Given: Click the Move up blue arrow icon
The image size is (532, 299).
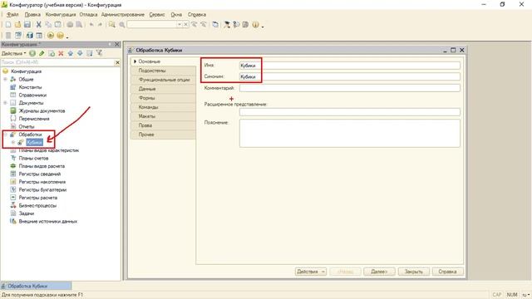Looking at the screenshot, I should point(71,53).
